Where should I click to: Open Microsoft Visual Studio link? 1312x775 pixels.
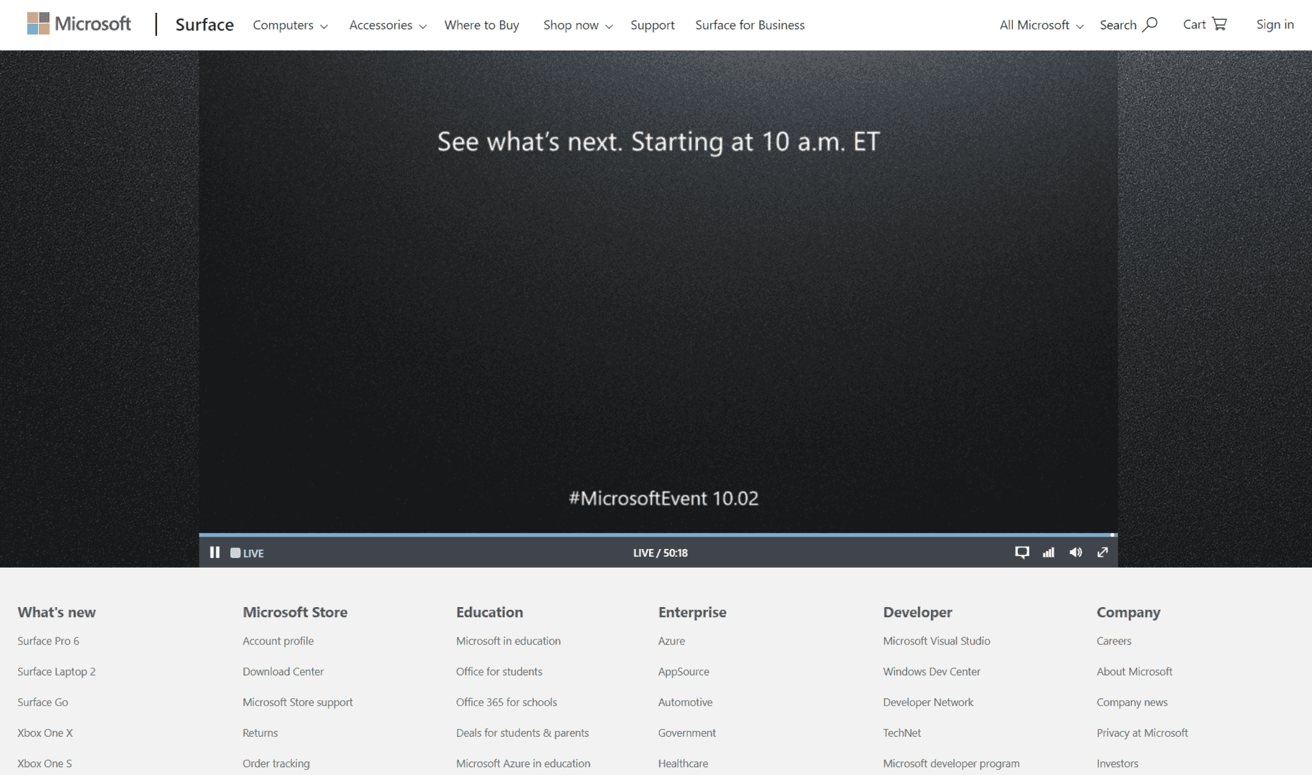(936, 641)
